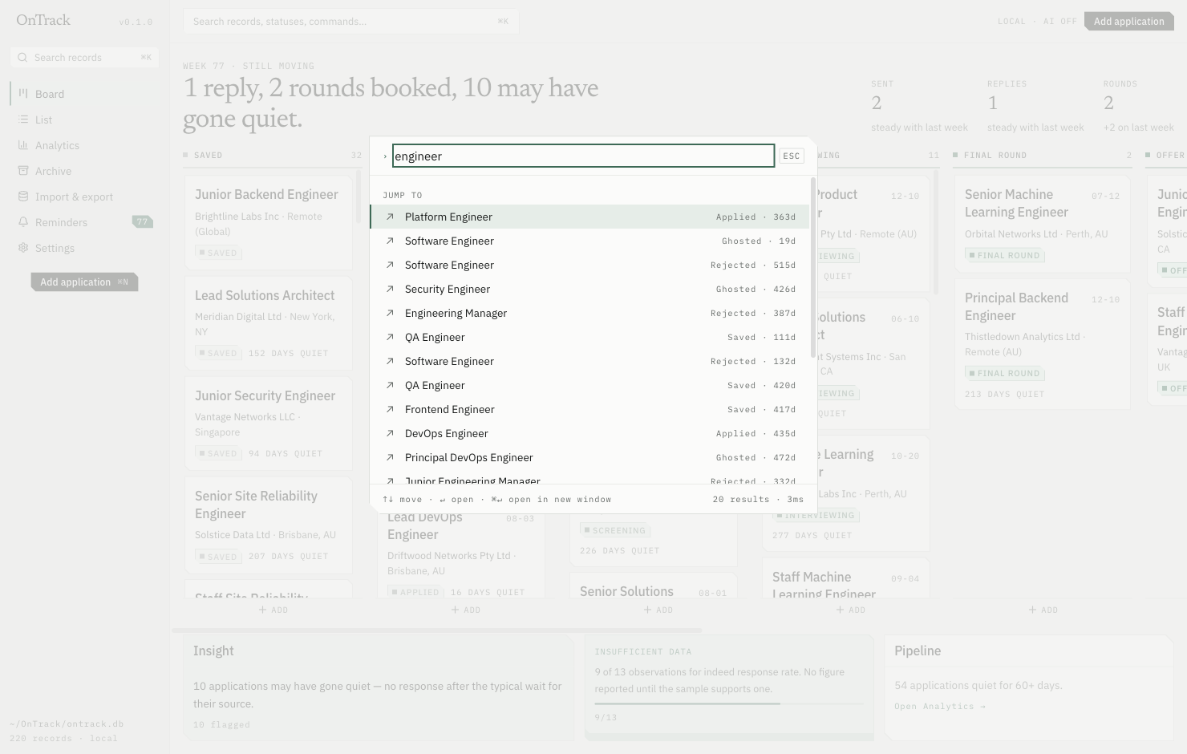Image resolution: width=1187 pixels, height=754 pixels.
Task: Open Reminders from the sidebar
Action: [x=84, y=222]
